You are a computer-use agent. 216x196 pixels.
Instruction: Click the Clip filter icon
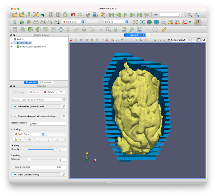pyautogui.click(x=30, y=29)
